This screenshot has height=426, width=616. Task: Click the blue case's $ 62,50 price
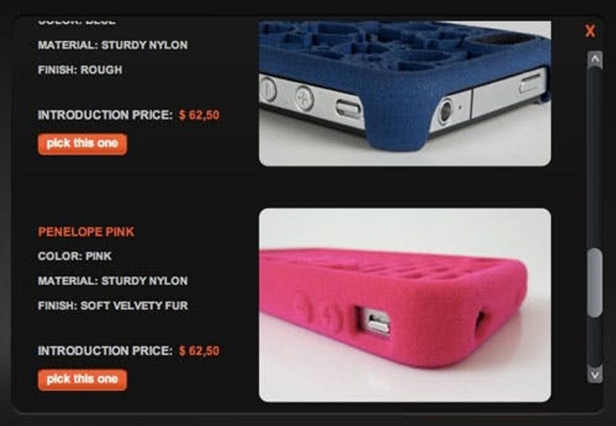click(199, 115)
